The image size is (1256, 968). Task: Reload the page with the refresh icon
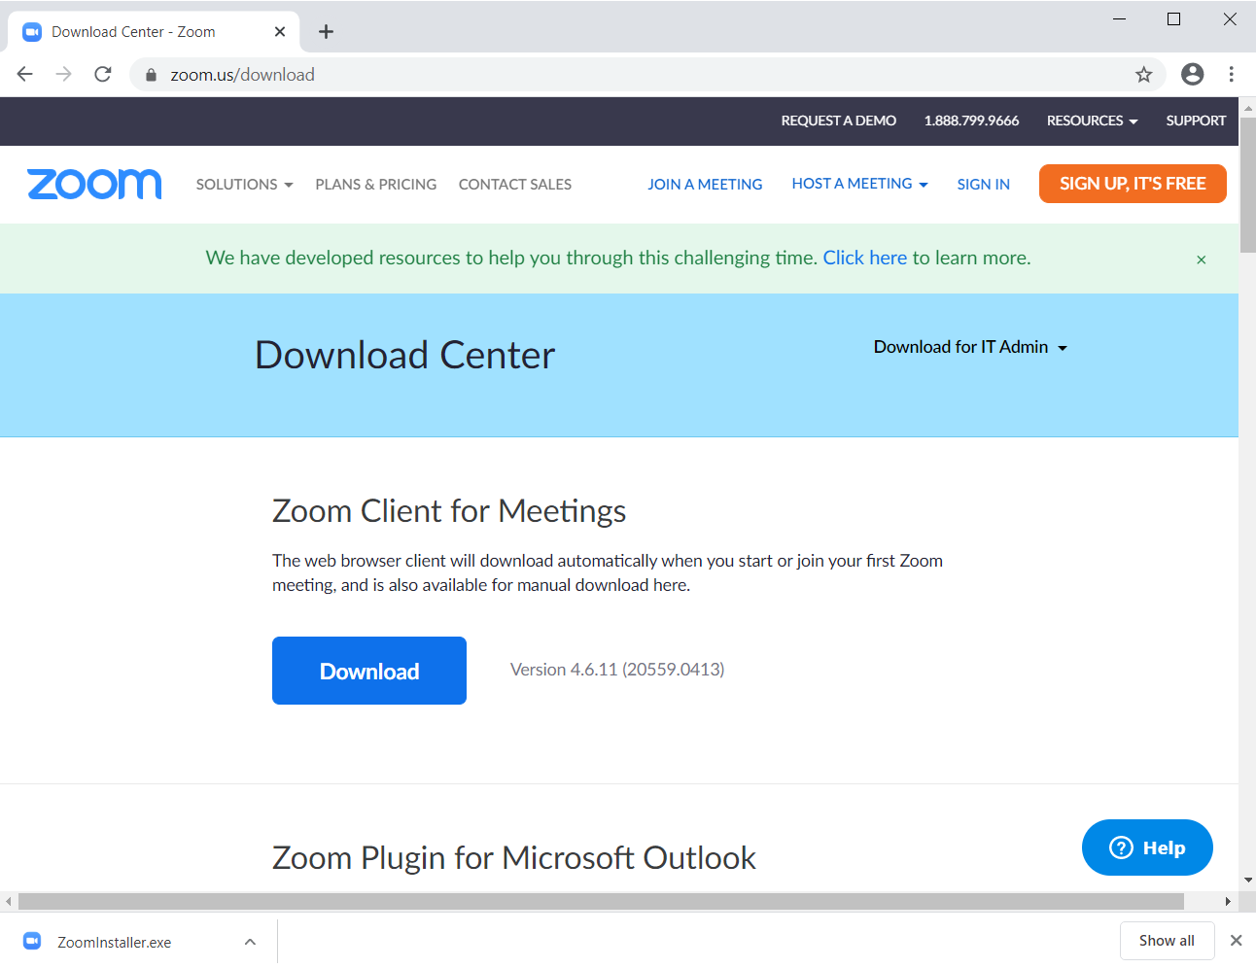102,74
